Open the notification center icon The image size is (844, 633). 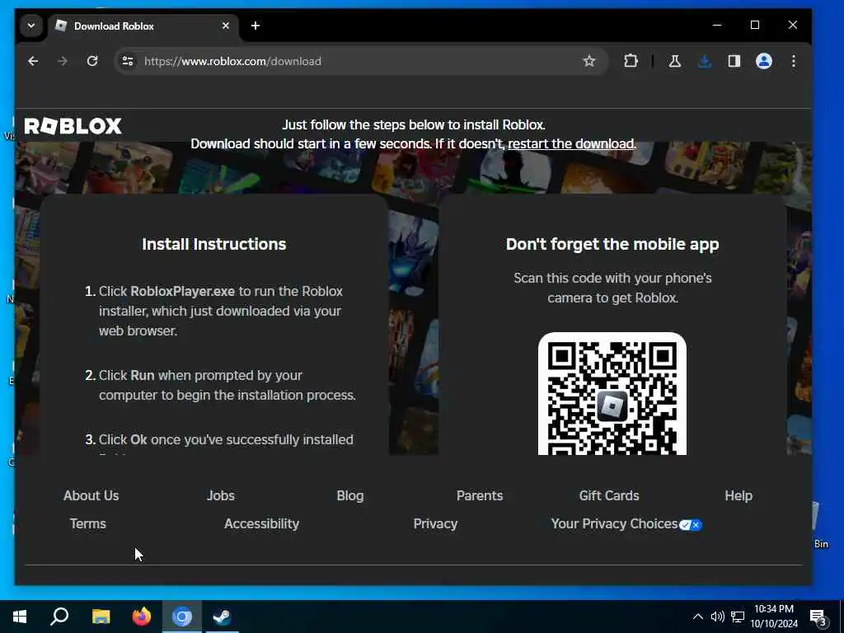[818, 617]
